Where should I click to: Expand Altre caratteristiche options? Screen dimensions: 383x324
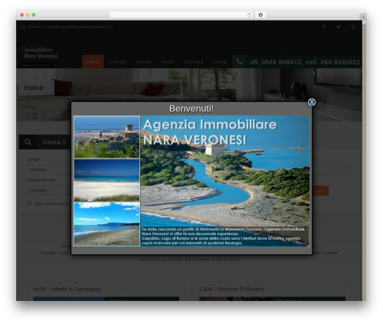(48, 204)
